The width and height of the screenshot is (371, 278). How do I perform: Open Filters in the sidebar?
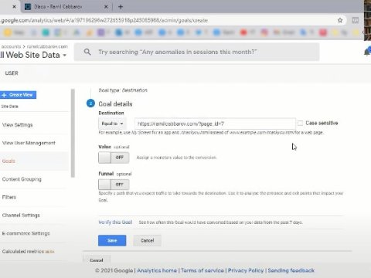tap(9, 197)
